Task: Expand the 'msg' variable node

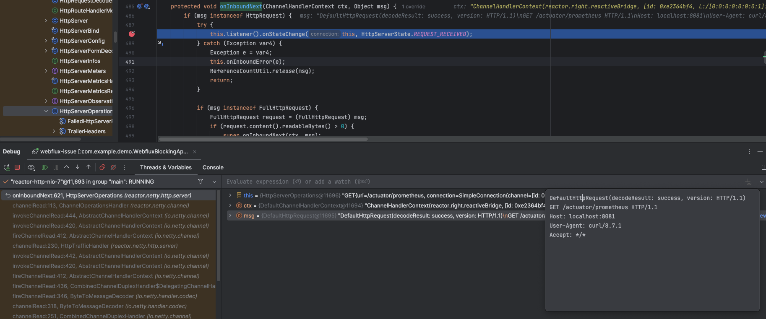Action: click(x=230, y=215)
